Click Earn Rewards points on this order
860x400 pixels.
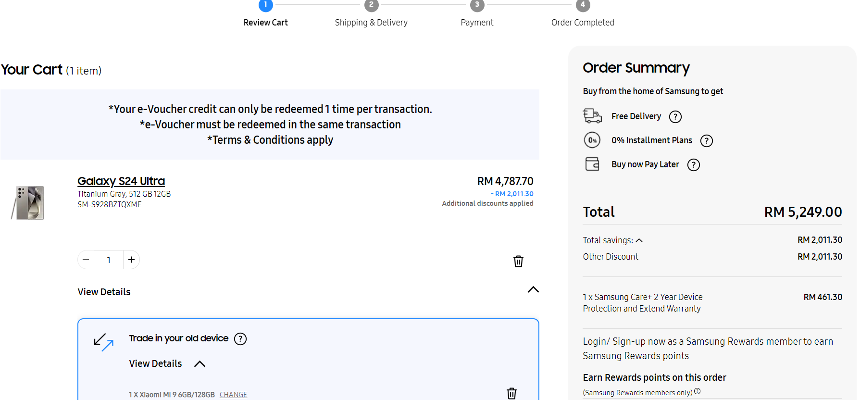(x=654, y=377)
